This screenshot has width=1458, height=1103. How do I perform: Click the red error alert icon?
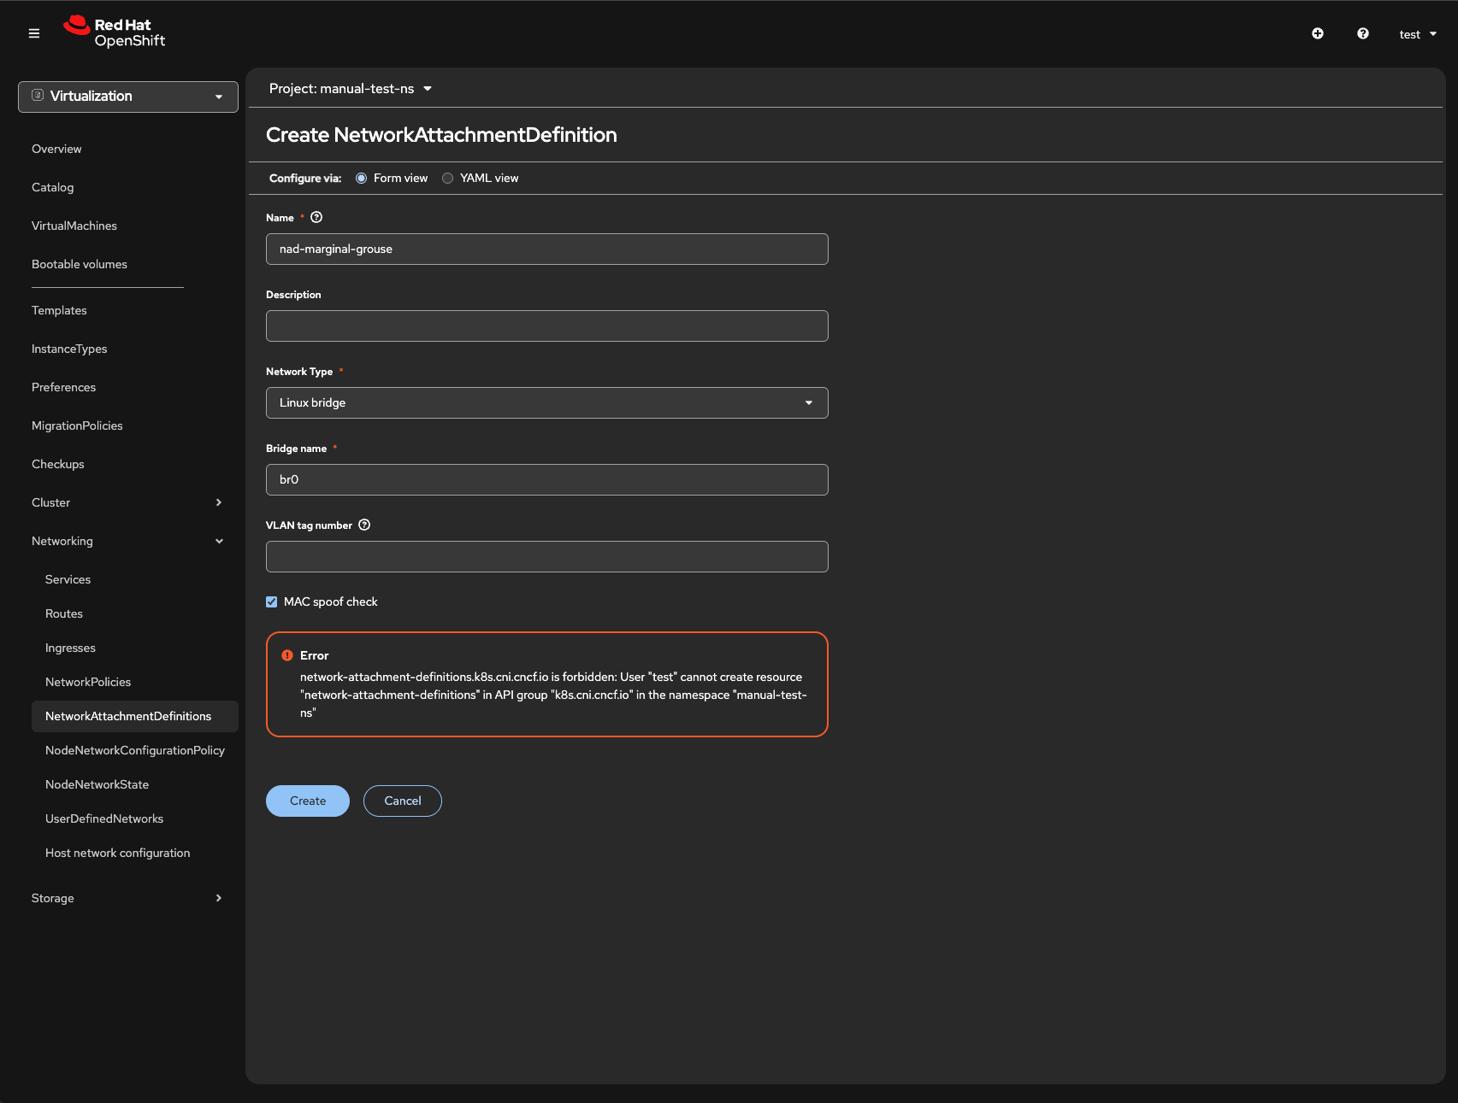point(287,655)
